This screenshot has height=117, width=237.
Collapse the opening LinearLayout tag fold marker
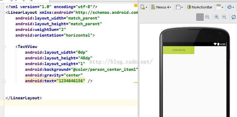(4, 13)
